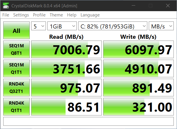Open the Settings menu

coord(21,15)
